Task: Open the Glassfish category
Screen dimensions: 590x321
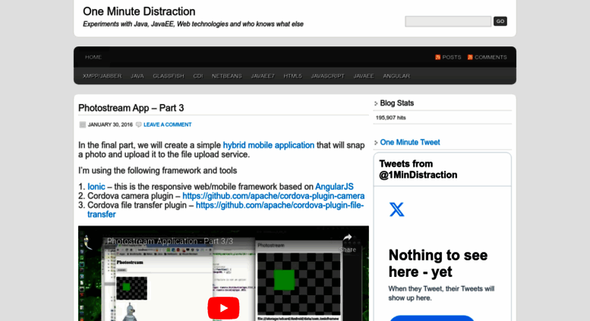Action: coord(169,76)
